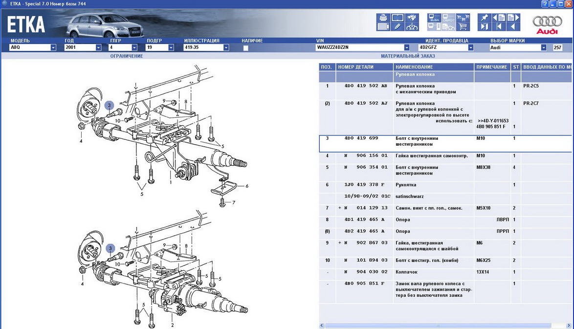Open the ГОД dropdown showing 2001

point(98,48)
